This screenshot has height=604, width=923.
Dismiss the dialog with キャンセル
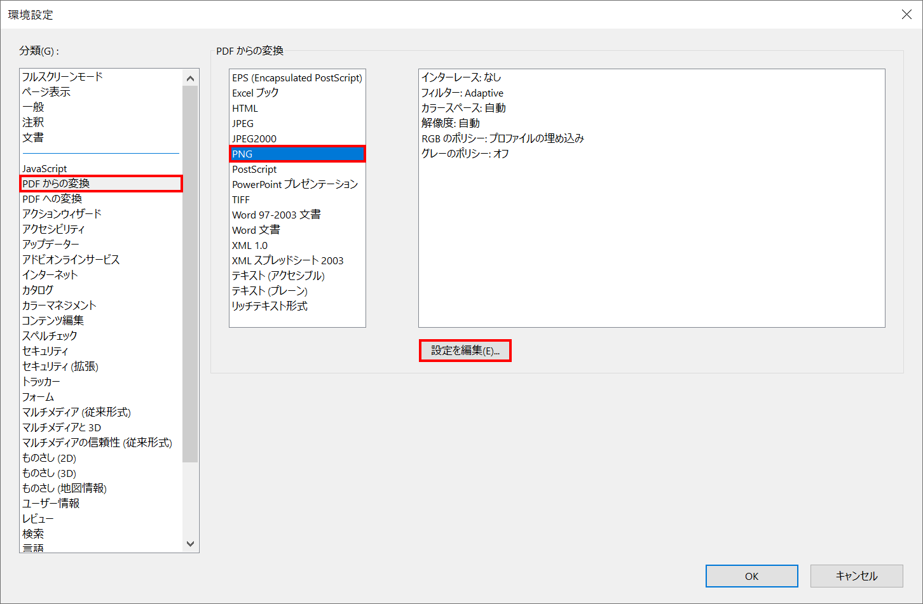point(856,576)
